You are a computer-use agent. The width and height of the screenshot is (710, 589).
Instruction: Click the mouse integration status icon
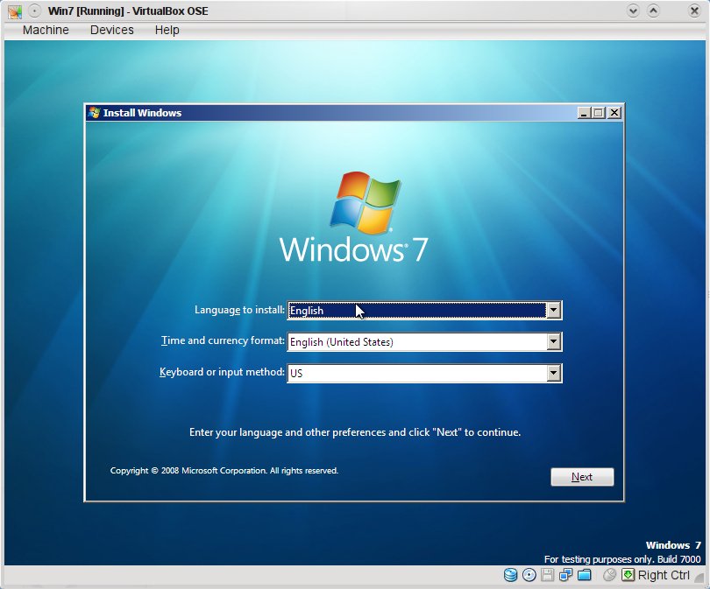click(609, 575)
